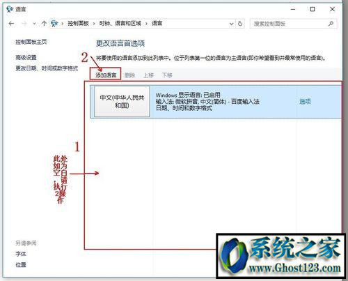Open 高级设置 link
The height and width of the screenshot is (281, 348).
click(26, 57)
